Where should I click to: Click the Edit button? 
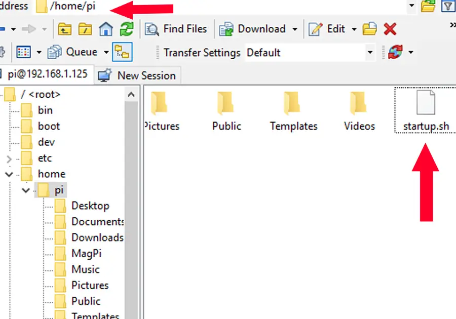click(329, 29)
